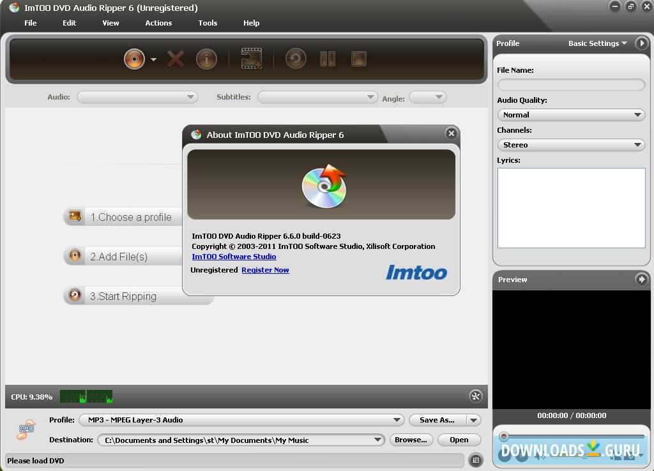The width and height of the screenshot is (654, 471).
Task: Click the wrench icon on the CPU bar
Action: pyautogui.click(x=475, y=396)
